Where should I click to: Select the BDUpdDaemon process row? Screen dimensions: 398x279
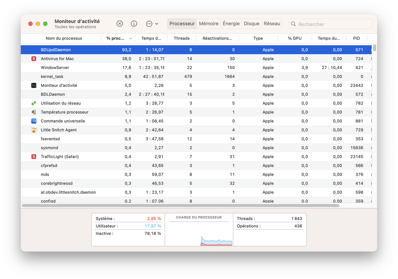click(196, 50)
